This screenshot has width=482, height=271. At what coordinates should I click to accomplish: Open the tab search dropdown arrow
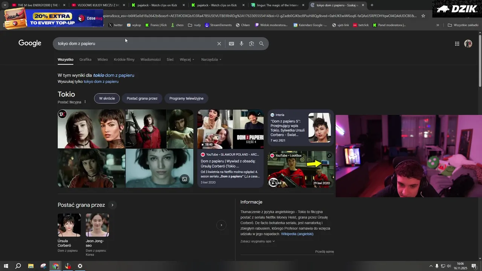click(5, 5)
